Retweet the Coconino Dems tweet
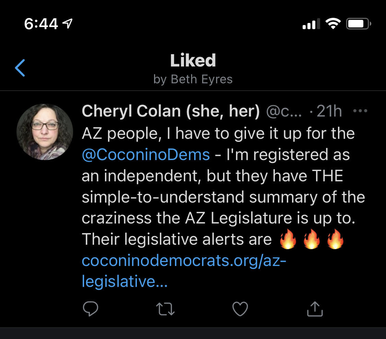The image size is (386, 339). click(x=165, y=309)
